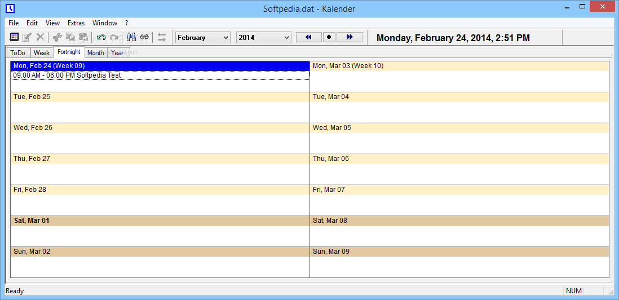Open the month dropdown showing February
Image resolution: width=619 pixels, height=300 pixels.
[203, 38]
